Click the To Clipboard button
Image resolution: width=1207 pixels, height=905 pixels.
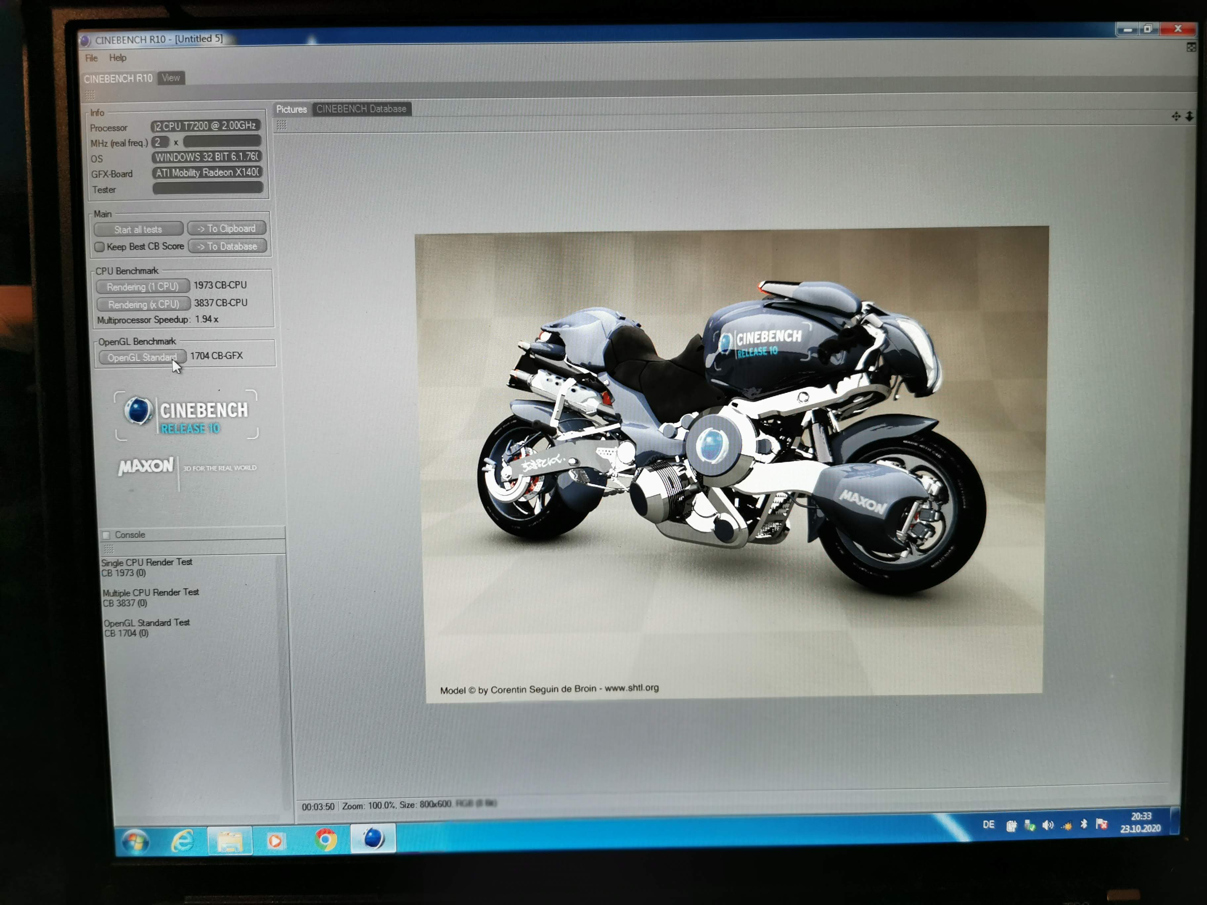click(226, 229)
